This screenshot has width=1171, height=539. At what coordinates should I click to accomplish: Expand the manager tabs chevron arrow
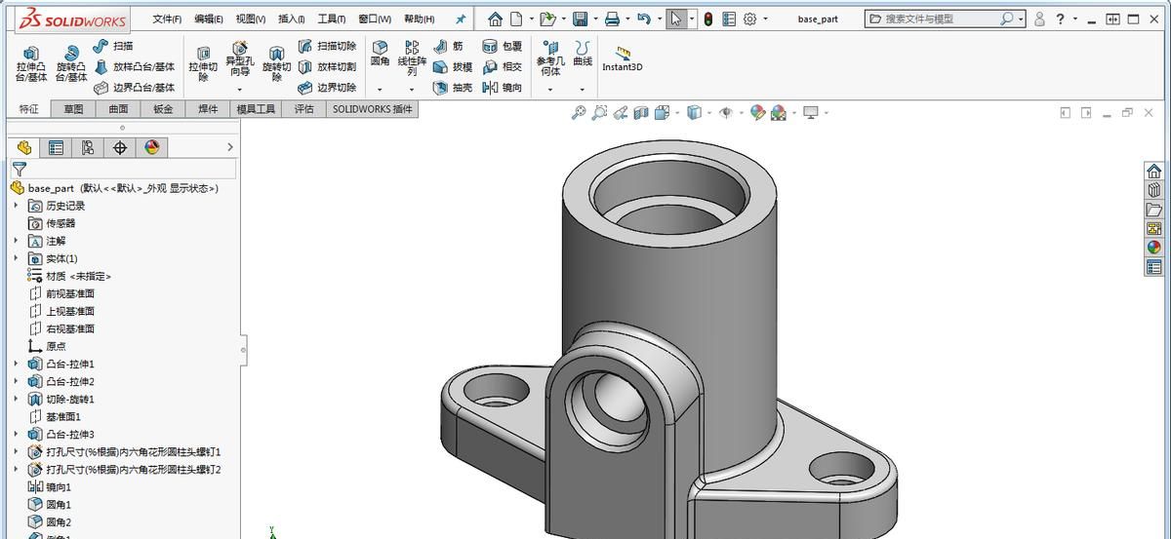[x=230, y=147]
